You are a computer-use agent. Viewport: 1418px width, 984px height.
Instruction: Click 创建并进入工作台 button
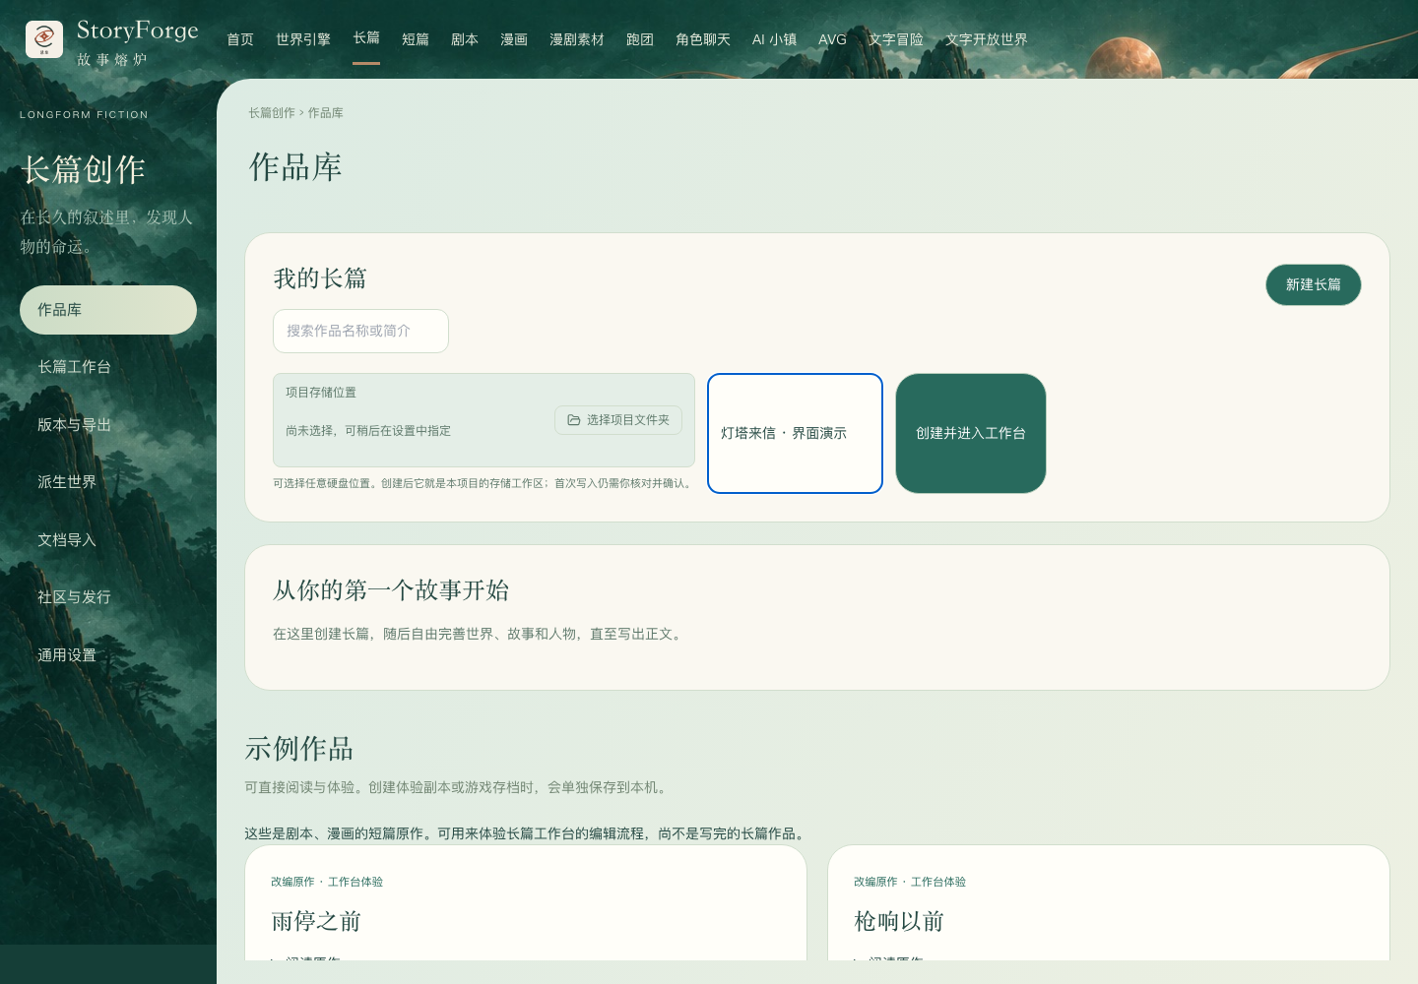click(x=971, y=433)
